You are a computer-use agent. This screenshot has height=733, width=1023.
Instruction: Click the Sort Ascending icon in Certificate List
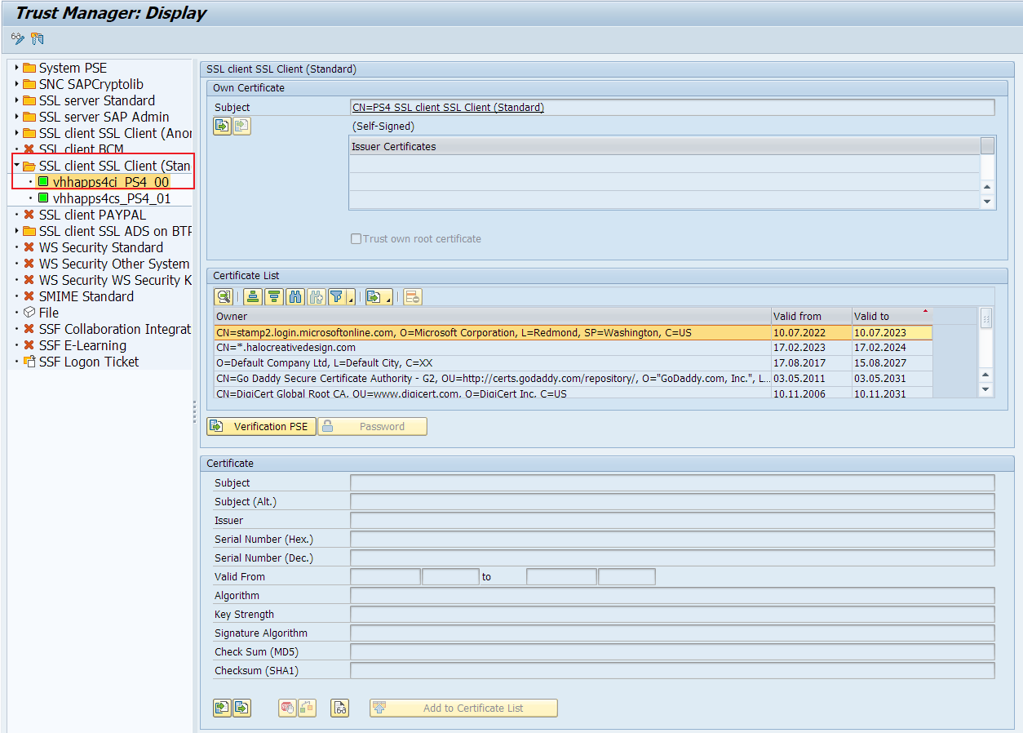(x=253, y=296)
